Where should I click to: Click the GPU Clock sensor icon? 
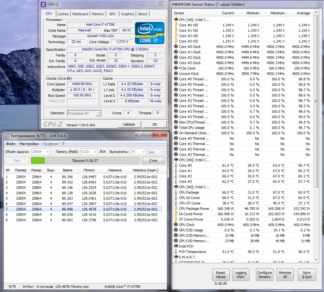point(176,225)
